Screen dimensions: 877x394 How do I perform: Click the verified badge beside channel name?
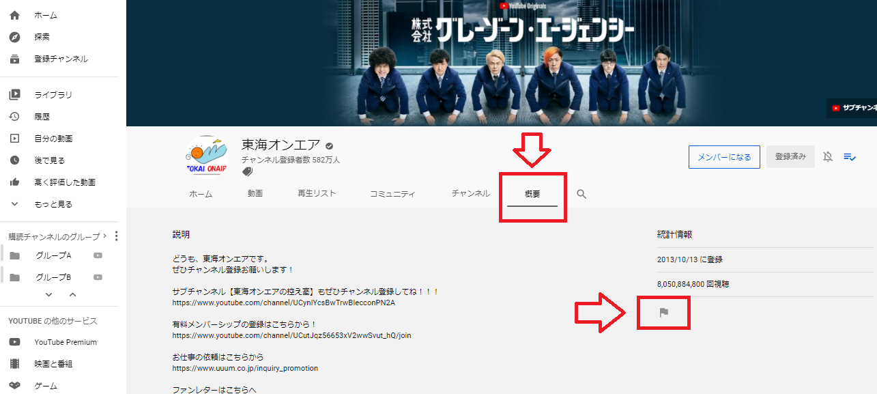tap(329, 145)
